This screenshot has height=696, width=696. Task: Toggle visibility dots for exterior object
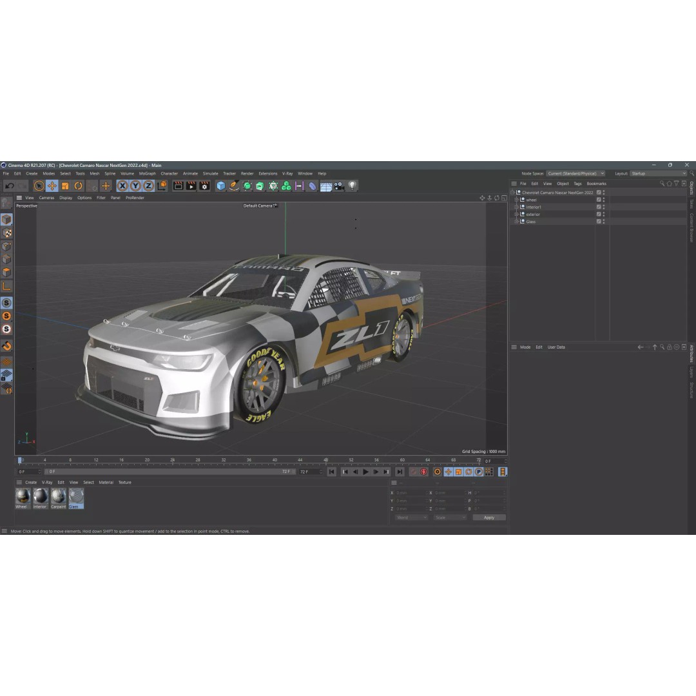tap(604, 214)
